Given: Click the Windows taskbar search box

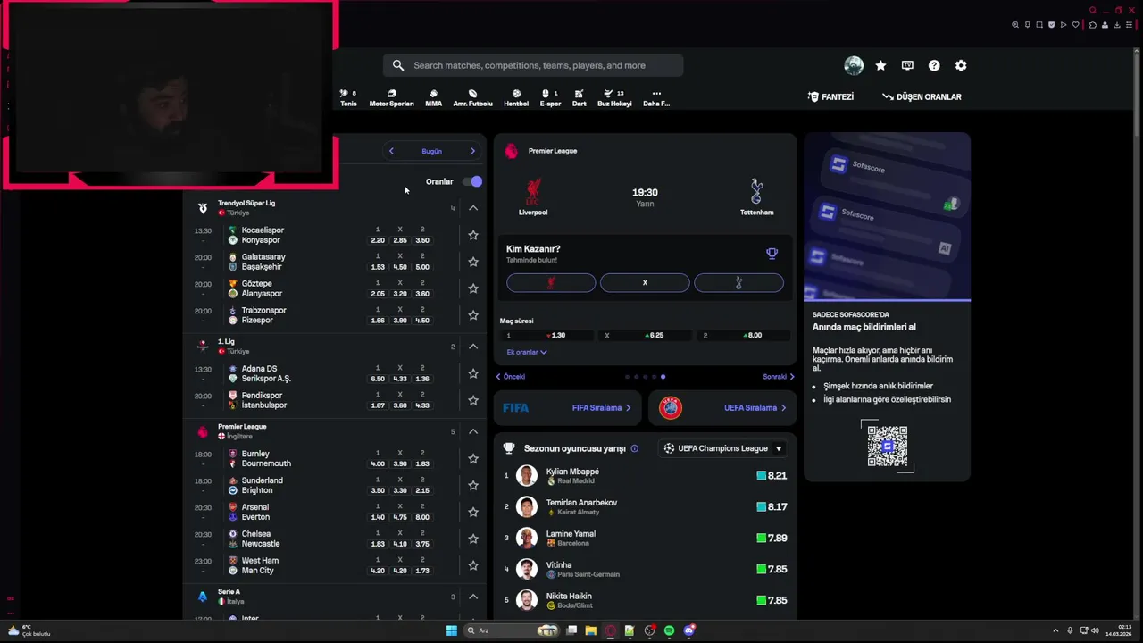Looking at the screenshot, I should point(510,630).
